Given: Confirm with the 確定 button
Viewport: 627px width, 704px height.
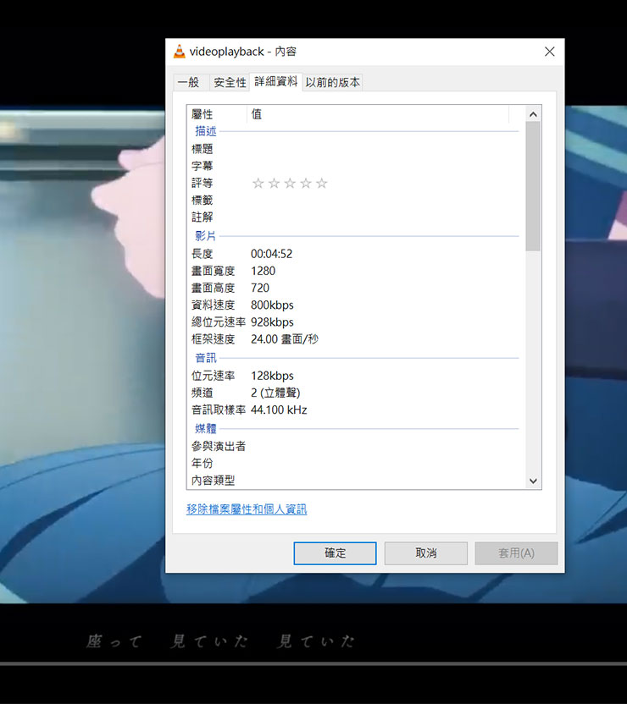Looking at the screenshot, I should [335, 553].
